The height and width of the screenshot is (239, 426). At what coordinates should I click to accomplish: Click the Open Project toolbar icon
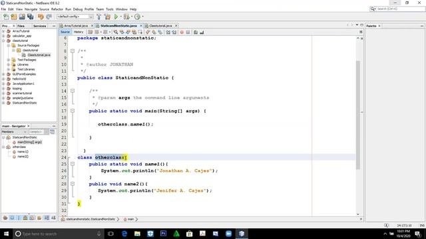pos(22,17)
